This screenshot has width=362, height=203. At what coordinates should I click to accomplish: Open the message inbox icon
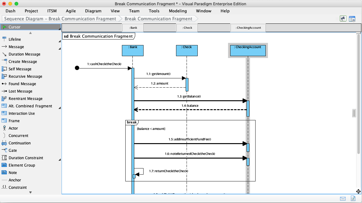343,199
